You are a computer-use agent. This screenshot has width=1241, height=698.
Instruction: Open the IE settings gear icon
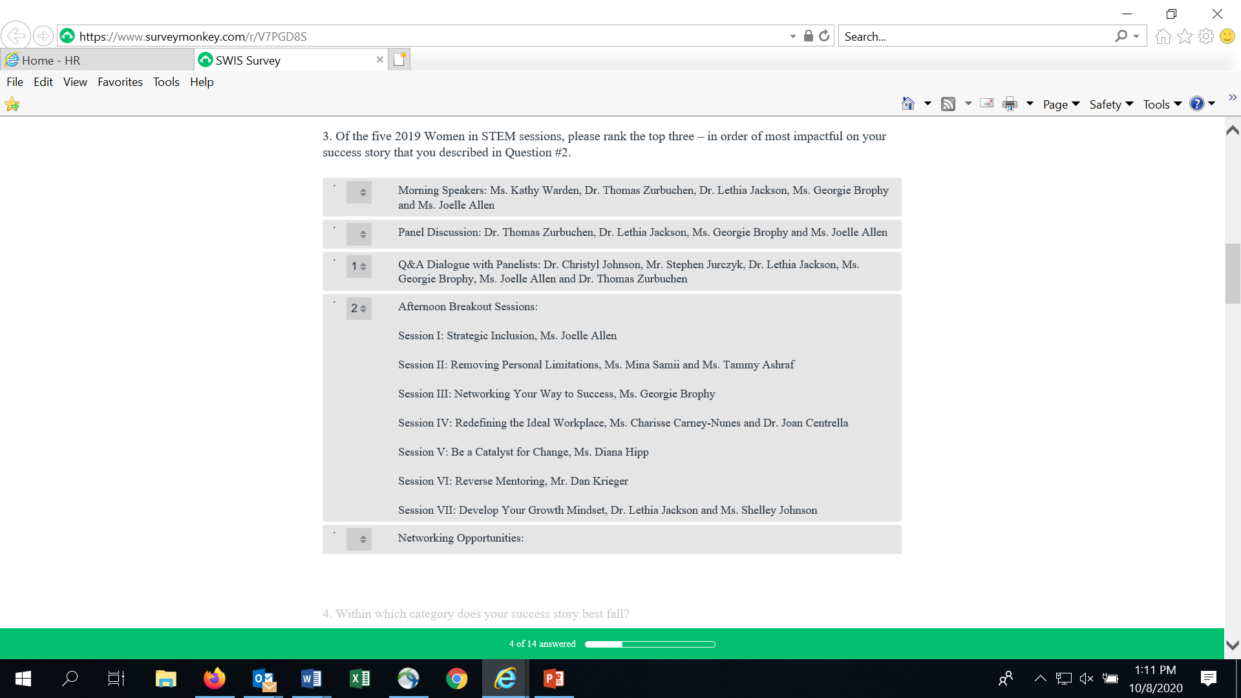(1206, 36)
